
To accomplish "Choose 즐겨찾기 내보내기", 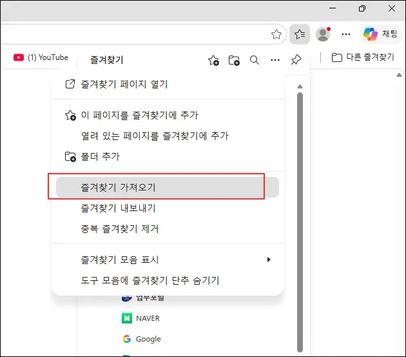I will [168, 208].
